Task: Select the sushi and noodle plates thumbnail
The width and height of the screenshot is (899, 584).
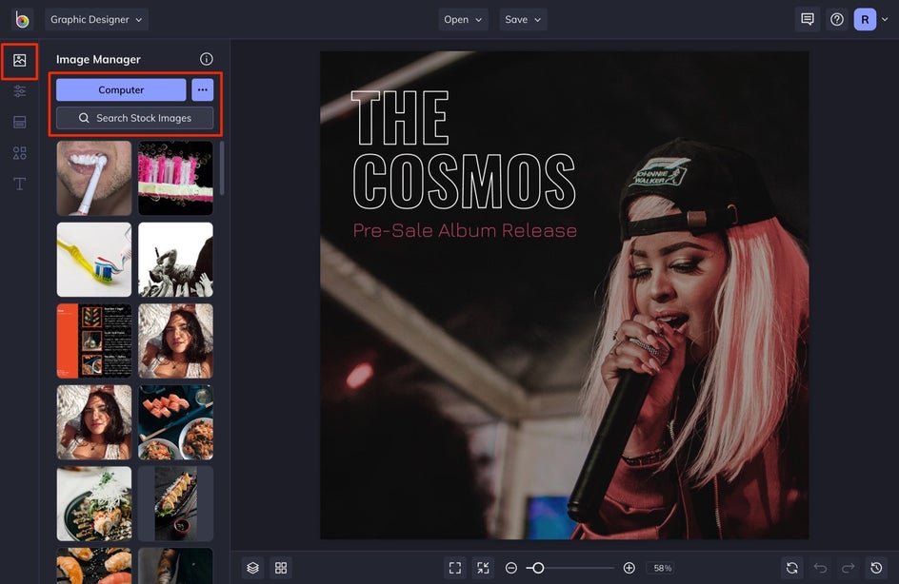Action: click(x=175, y=422)
